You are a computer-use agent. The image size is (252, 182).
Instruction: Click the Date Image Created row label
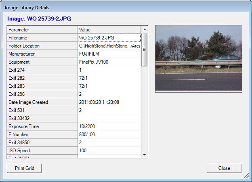[x=42, y=102]
